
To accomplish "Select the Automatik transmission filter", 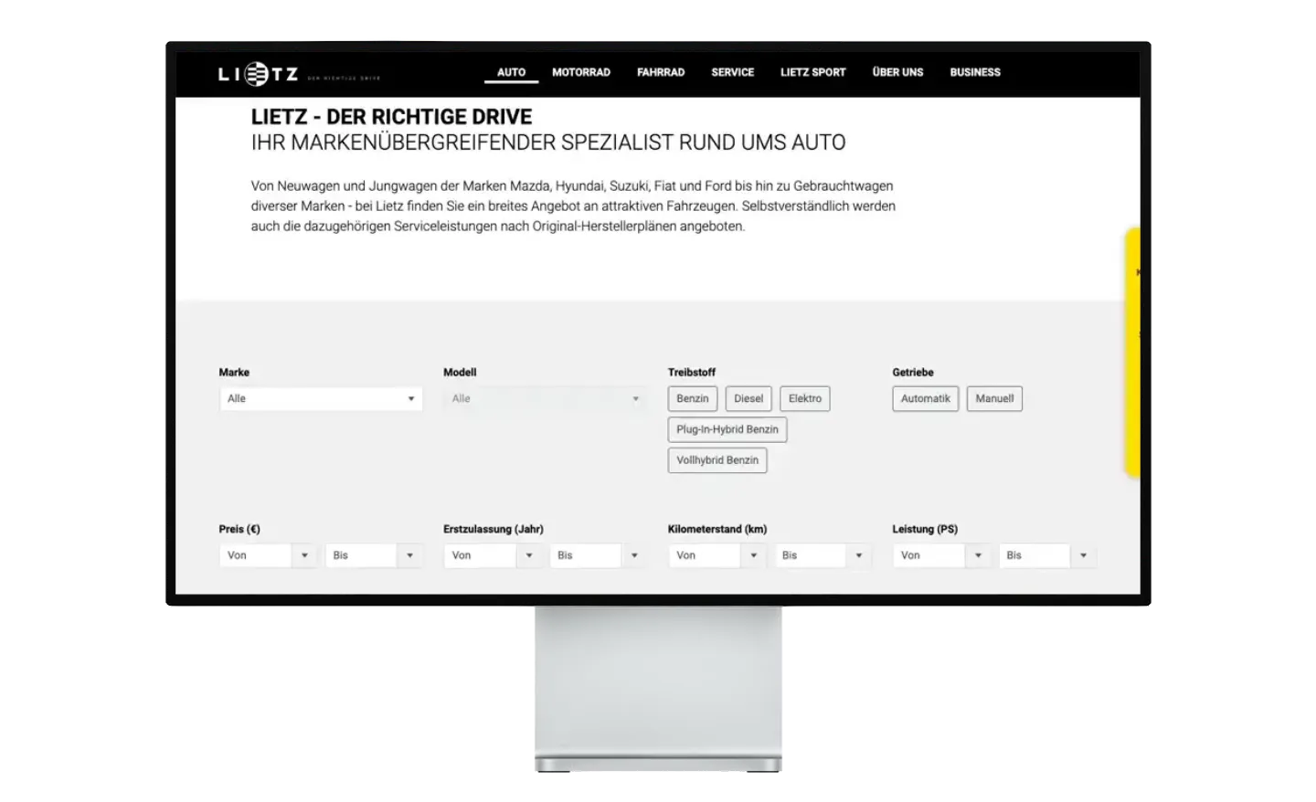I will point(926,399).
